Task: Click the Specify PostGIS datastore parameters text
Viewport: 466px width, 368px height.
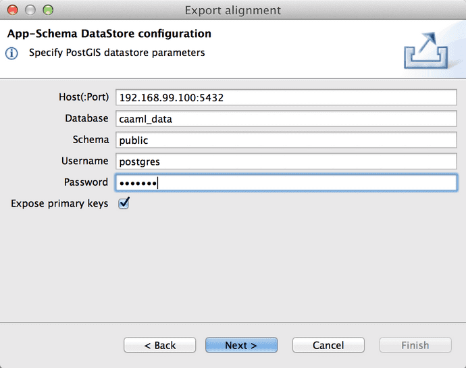Action: click(117, 53)
